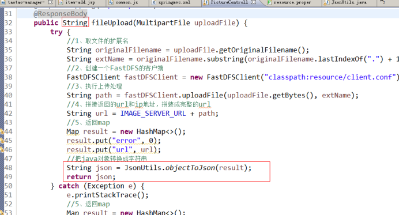
Task: Click the public keyword on line 32
Action: click(x=46, y=23)
